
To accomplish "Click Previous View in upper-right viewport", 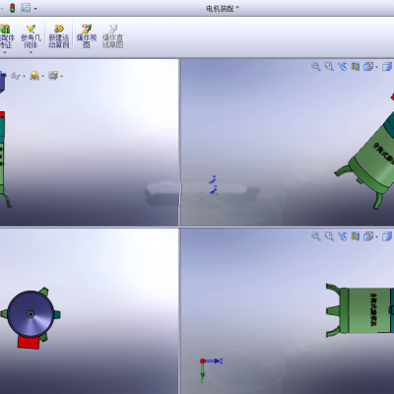I will 342,66.
